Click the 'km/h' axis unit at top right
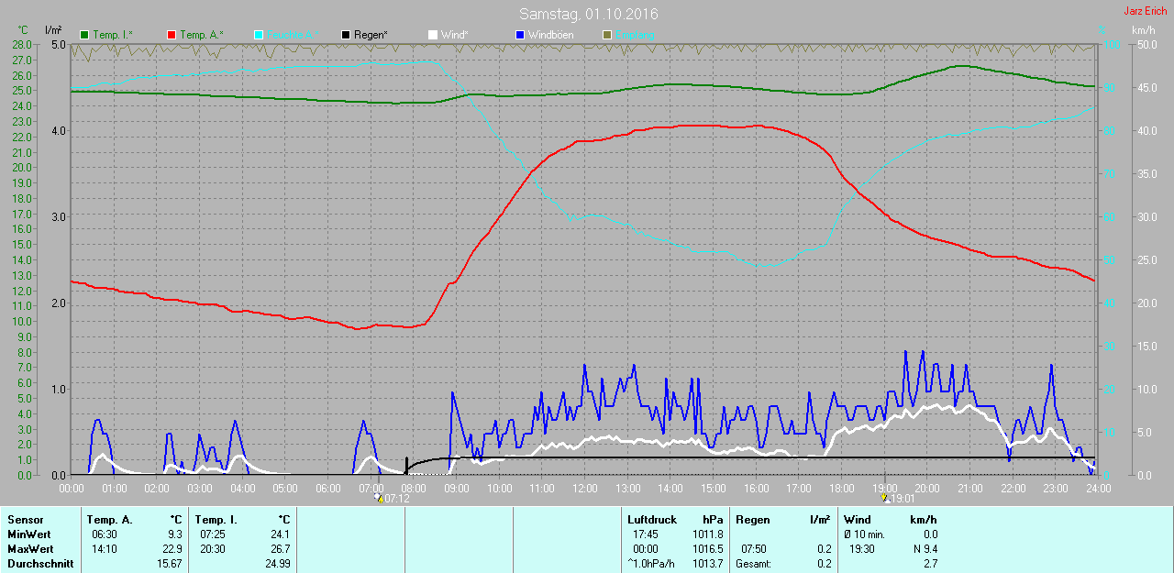Viewport: 1174px width, 573px height. (1144, 30)
